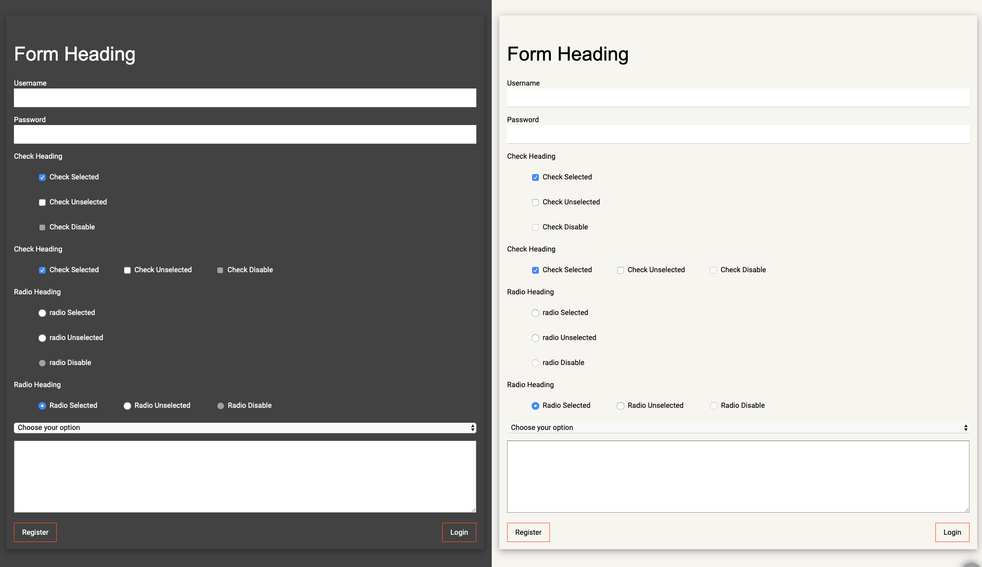Open Choose your option dropdown in light form

735,428
